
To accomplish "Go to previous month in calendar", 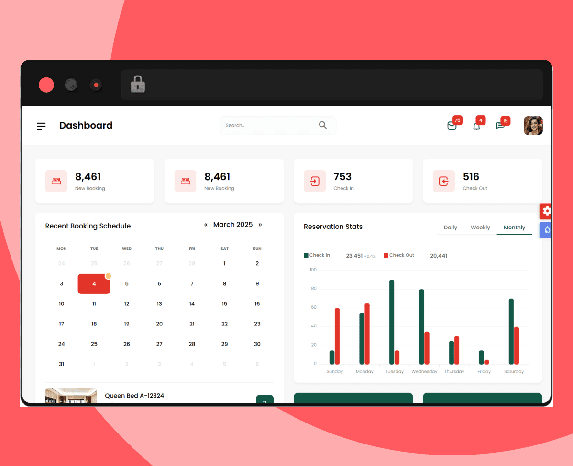I will click(x=206, y=225).
